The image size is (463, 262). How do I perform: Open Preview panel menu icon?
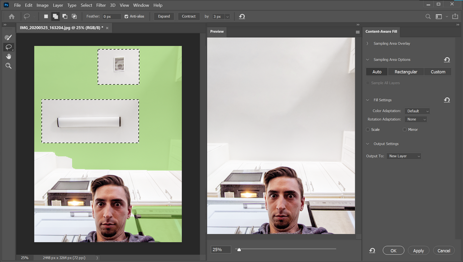click(357, 32)
